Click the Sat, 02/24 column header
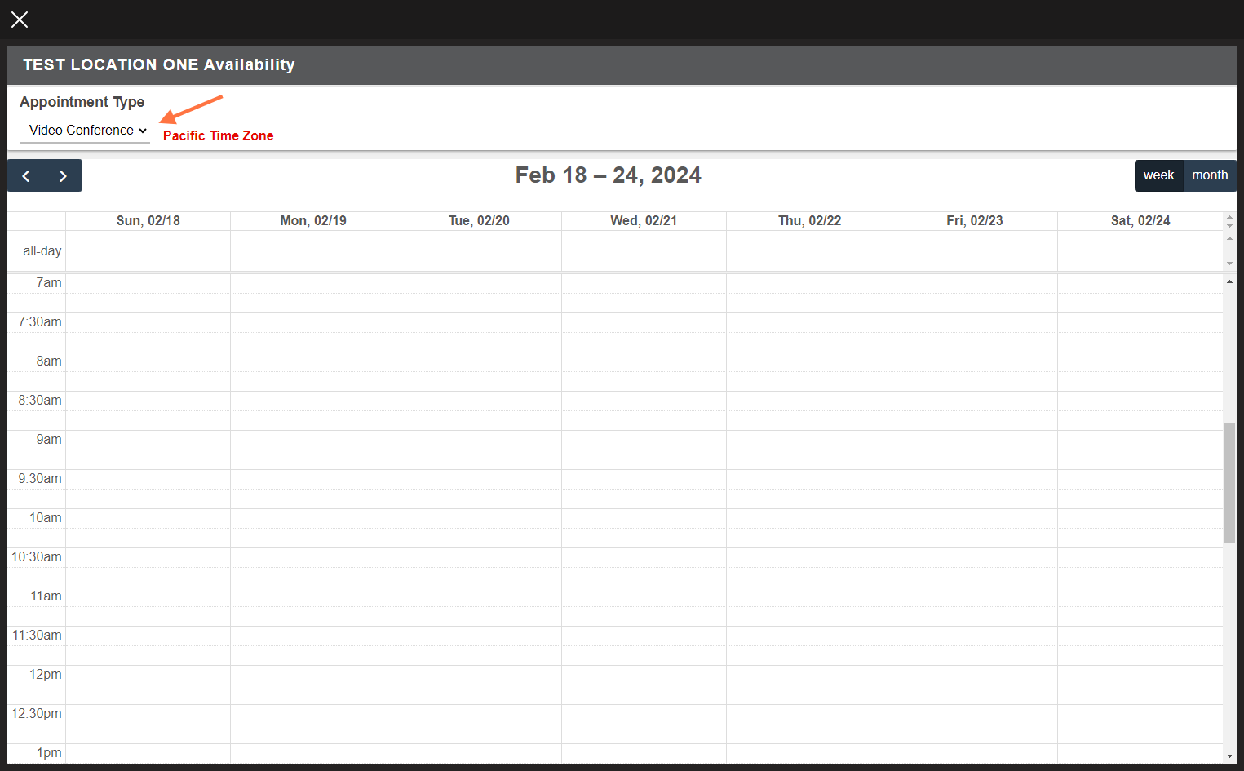Image resolution: width=1244 pixels, height=771 pixels. pyautogui.click(x=1140, y=220)
